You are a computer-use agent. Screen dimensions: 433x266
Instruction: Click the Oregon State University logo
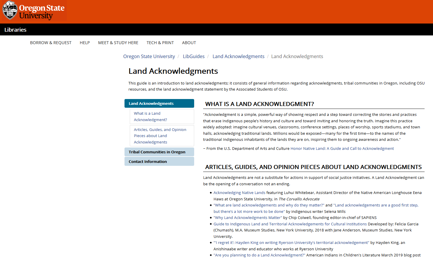(x=33, y=10)
